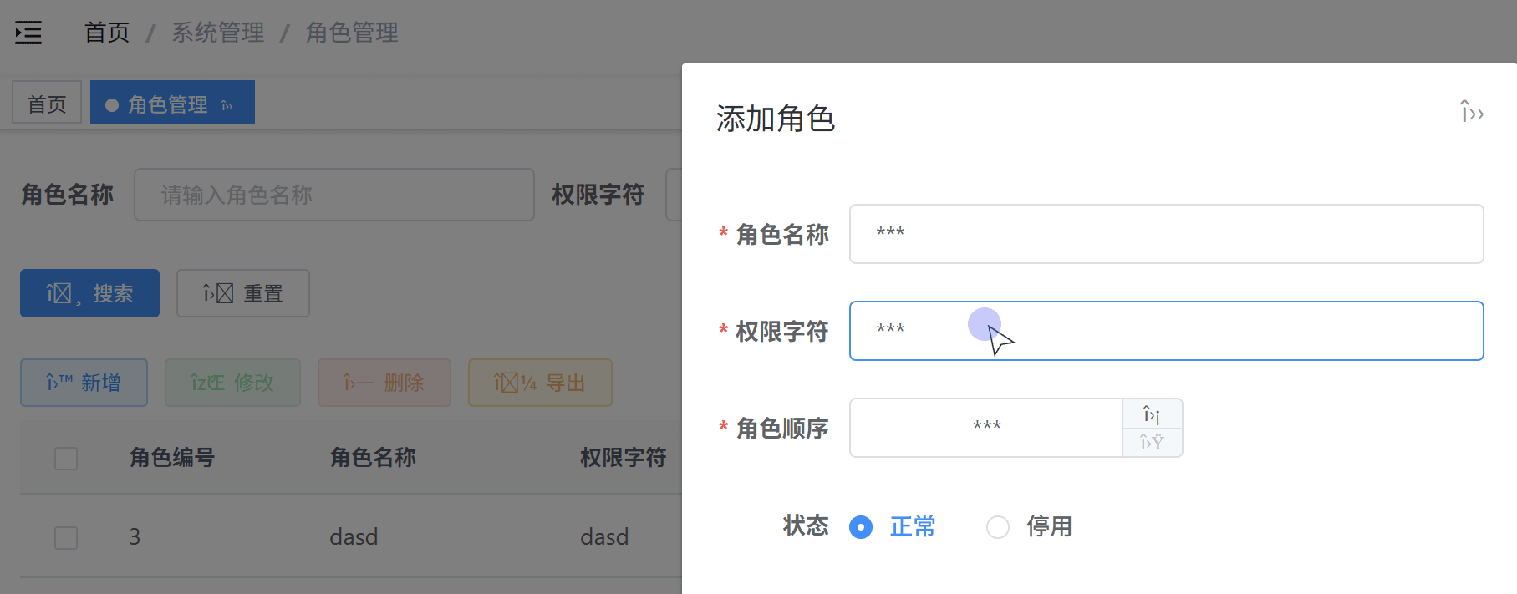Click the 角色名称 column header

pyautogui.click(x=373, y=458)
